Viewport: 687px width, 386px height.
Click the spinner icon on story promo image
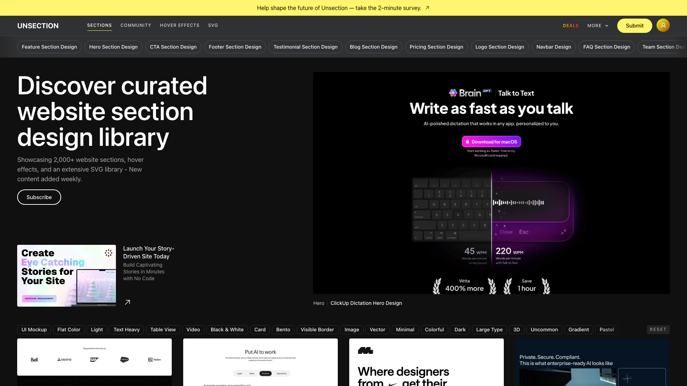108,253
